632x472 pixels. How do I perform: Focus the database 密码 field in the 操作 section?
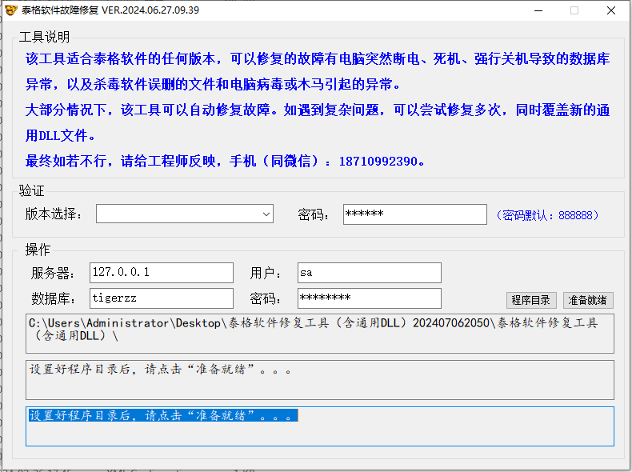(x=369, y=298)
